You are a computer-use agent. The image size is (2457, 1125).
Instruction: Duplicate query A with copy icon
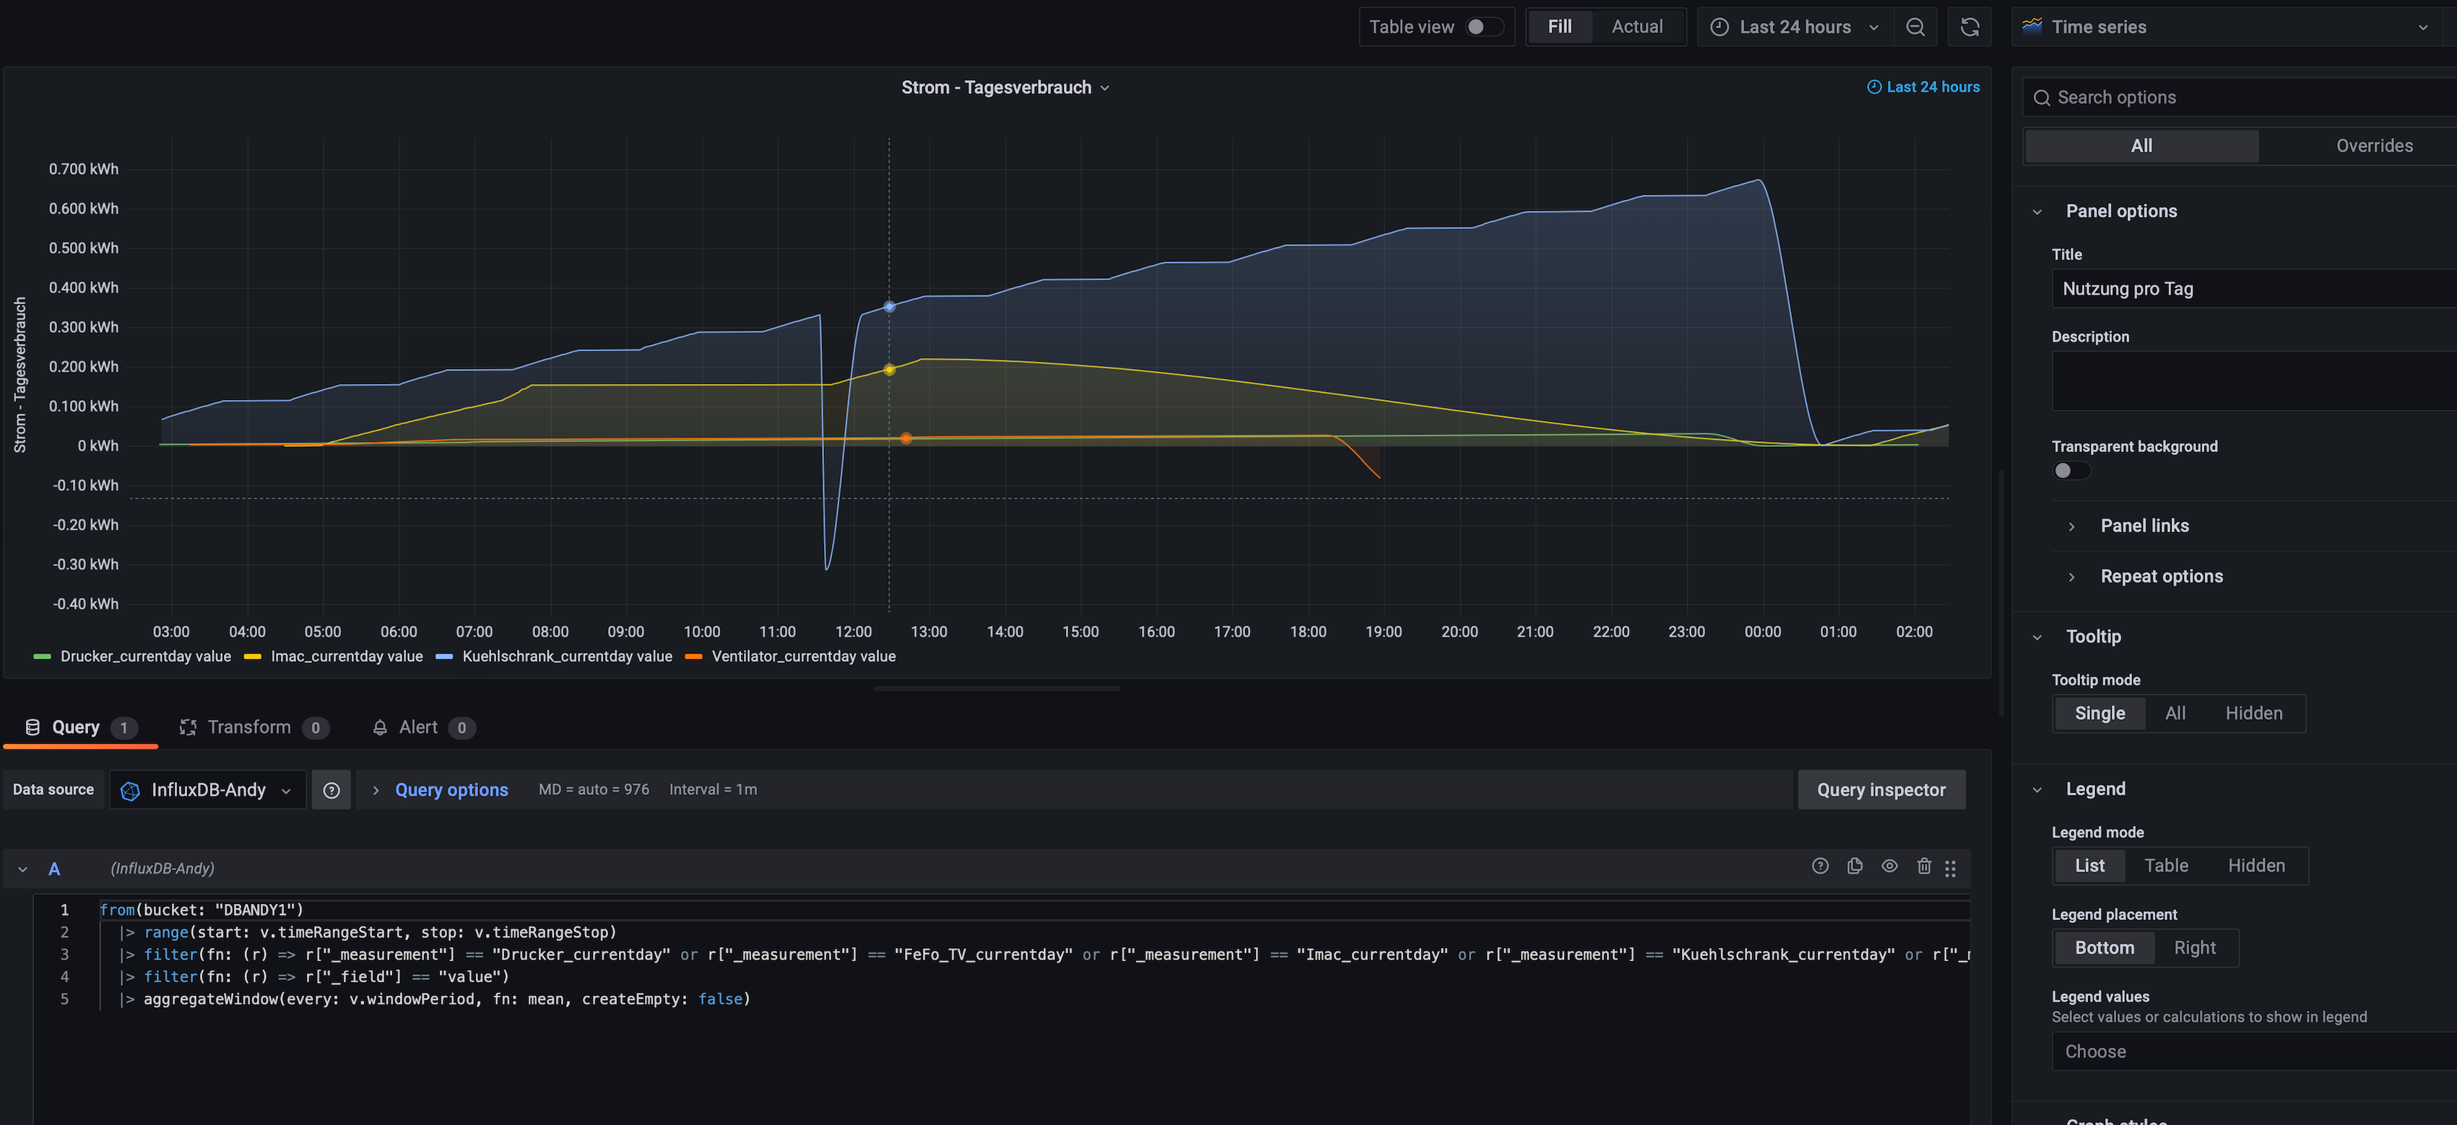(1854, 866)
